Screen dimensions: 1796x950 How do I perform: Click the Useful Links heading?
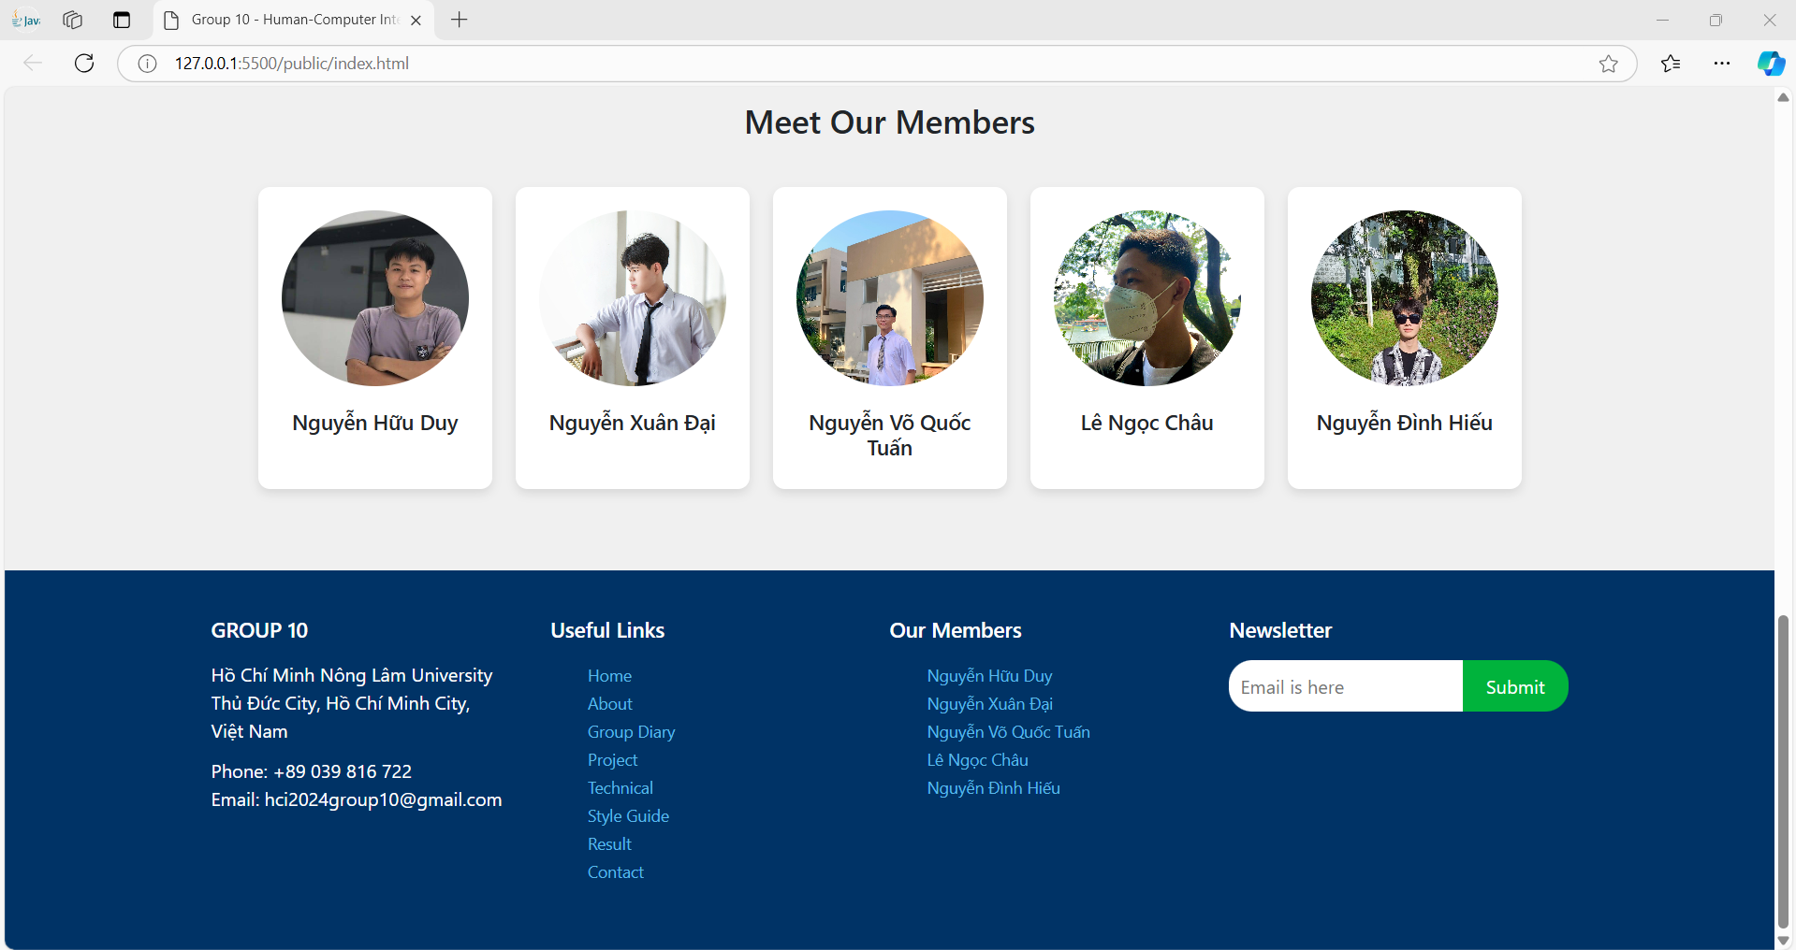[x=607, y=630]
